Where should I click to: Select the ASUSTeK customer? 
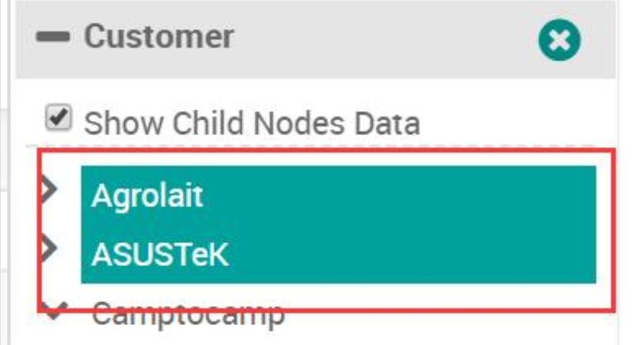(160, 255)
